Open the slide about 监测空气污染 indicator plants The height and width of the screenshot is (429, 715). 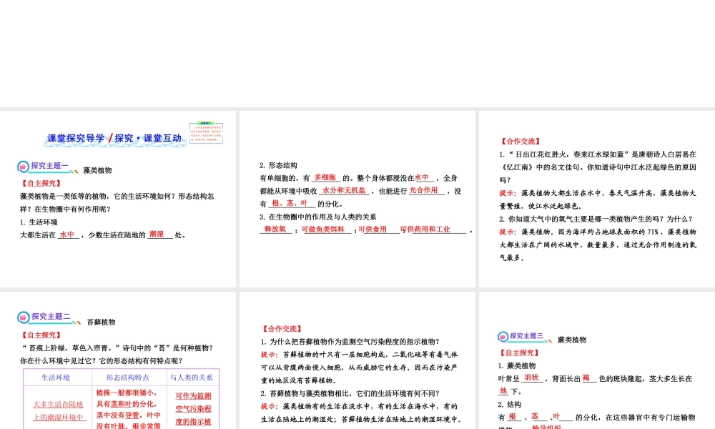click(357, 361)
